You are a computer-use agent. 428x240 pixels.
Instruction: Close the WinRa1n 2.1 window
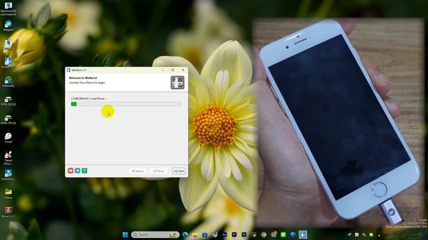183,70
